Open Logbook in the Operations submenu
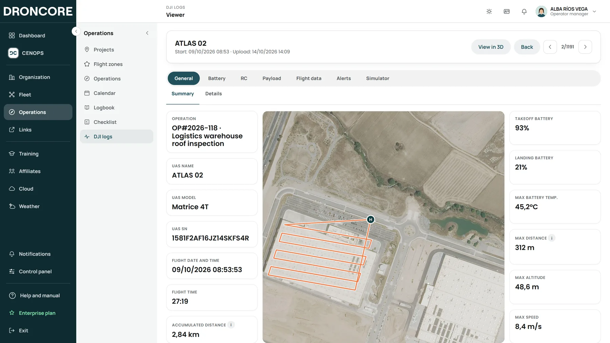 click(117, 108)
